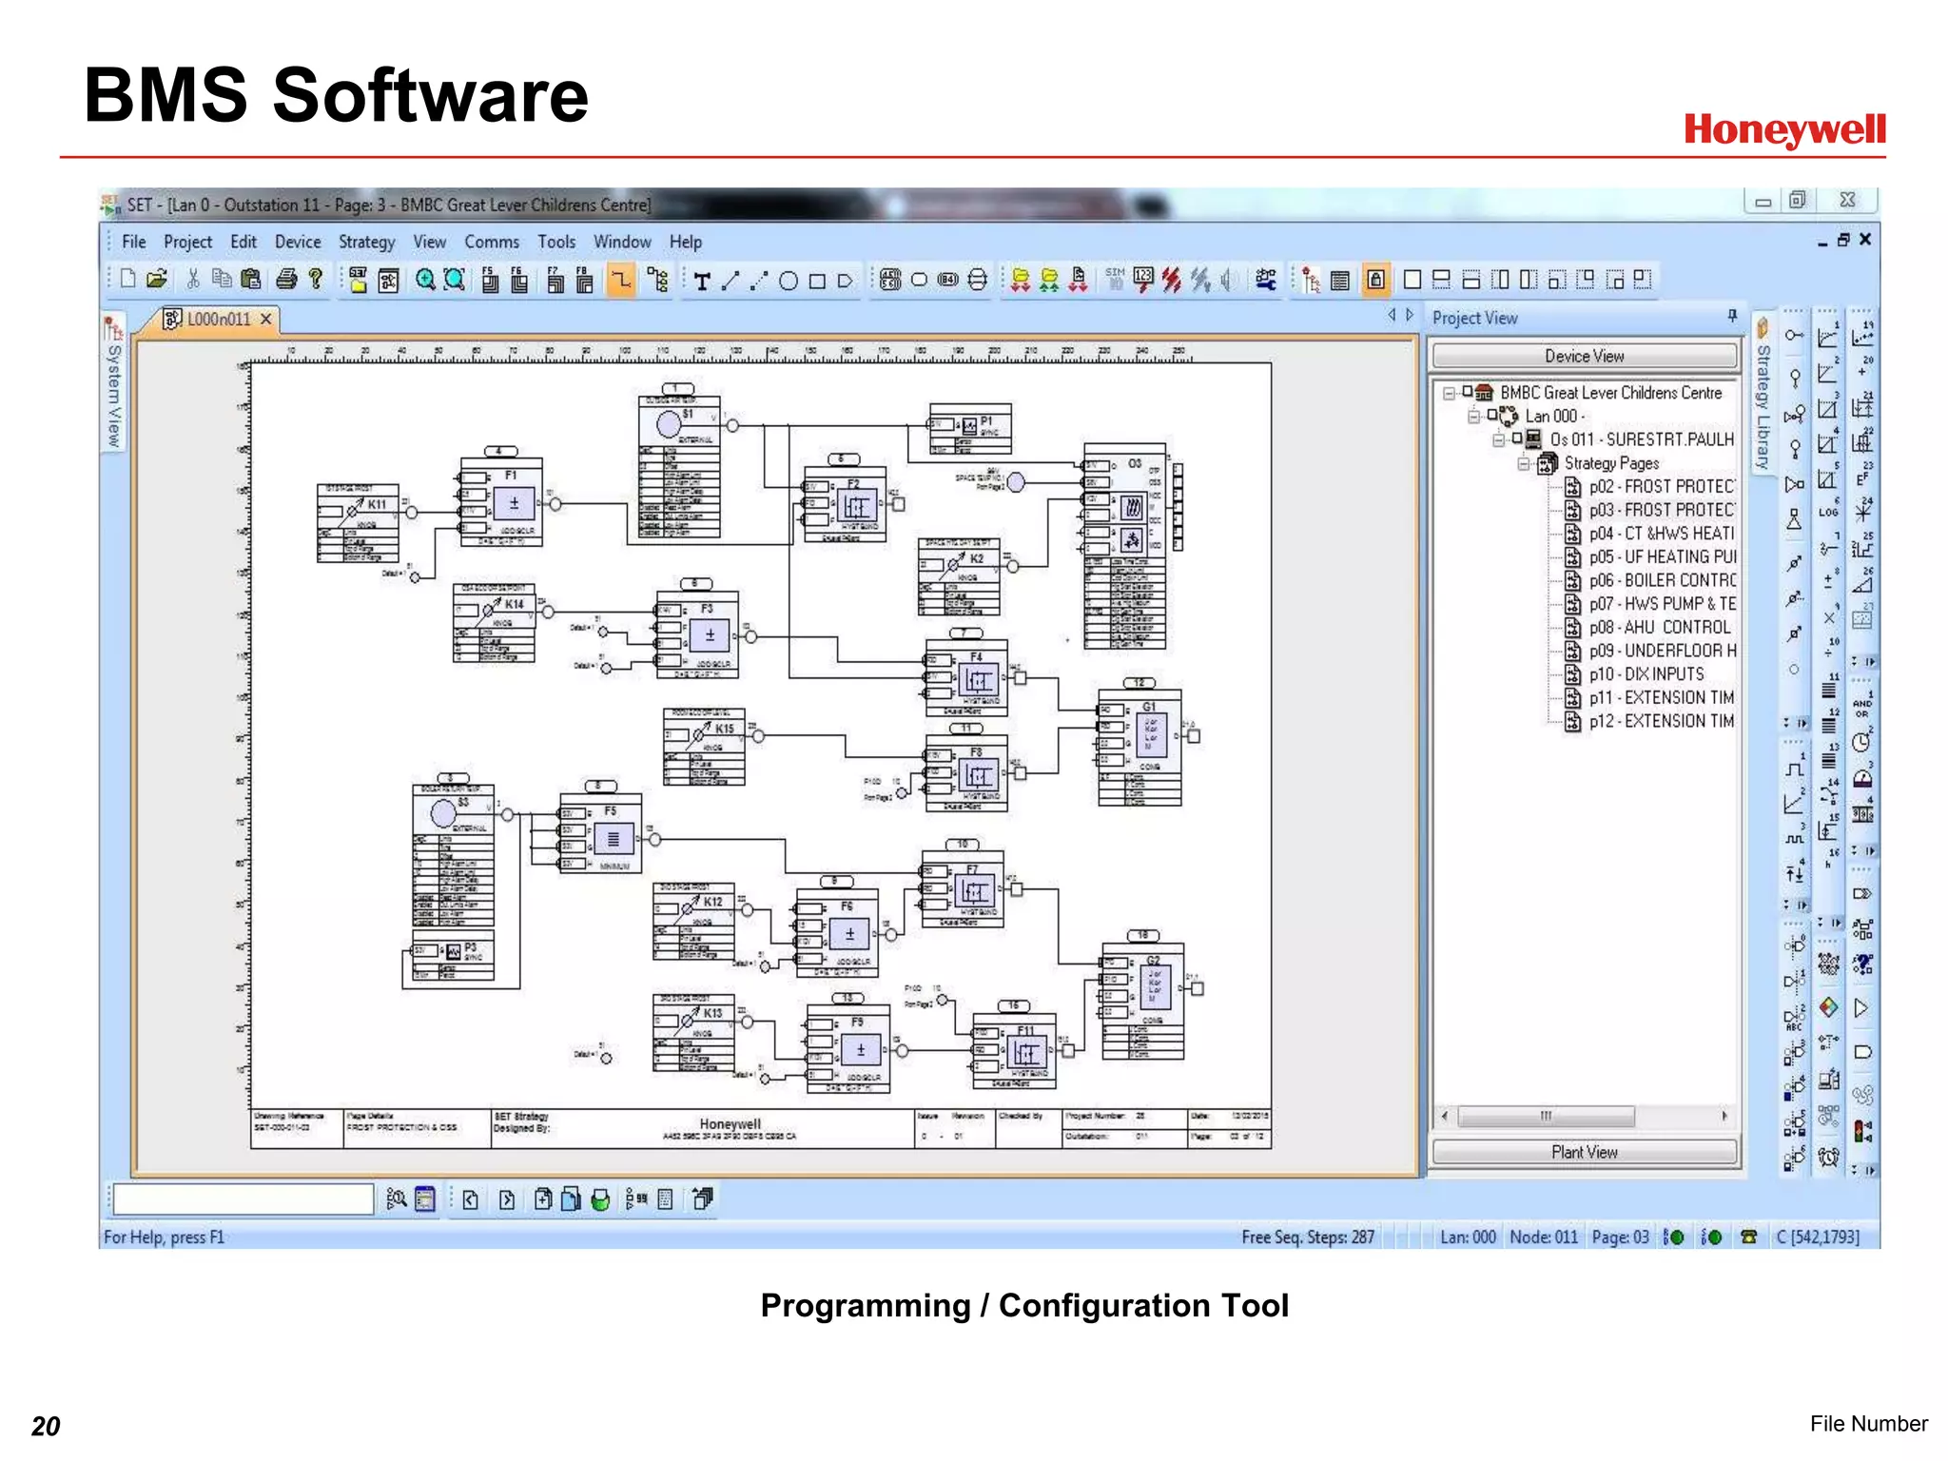Toggle the orange highlighted connection routing tool
The height and width of the screenshot is (1461, 1948).
pos(621,280)
